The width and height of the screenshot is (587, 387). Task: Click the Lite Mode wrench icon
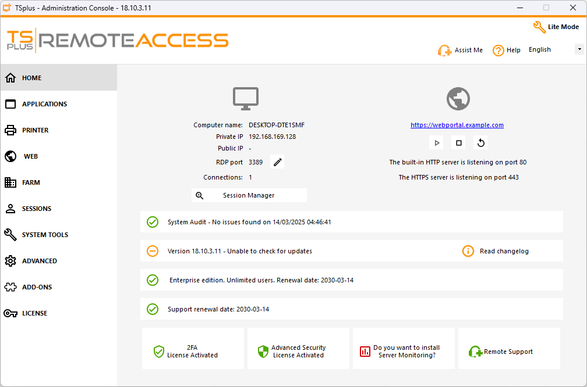539,27
